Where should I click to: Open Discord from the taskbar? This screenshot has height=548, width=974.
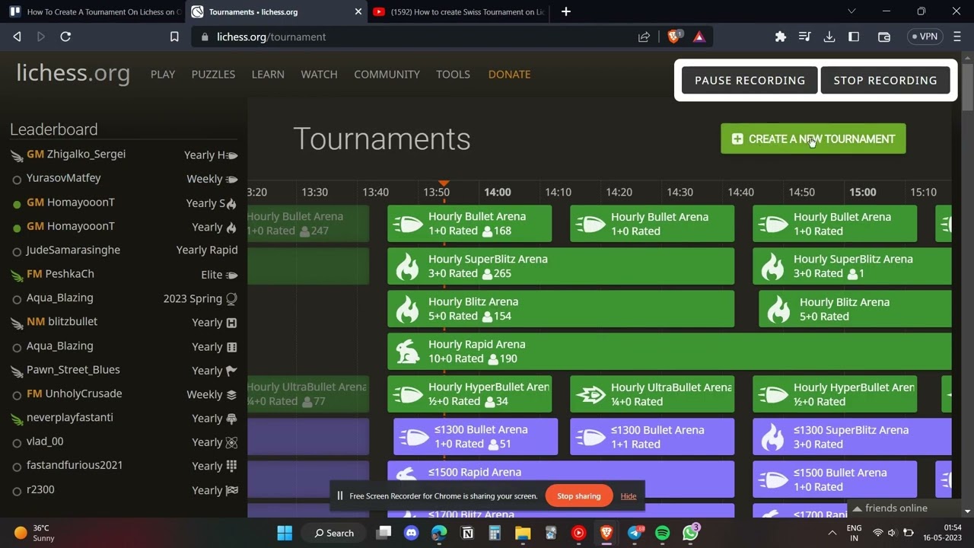pyautogui.click(x=412, y=533)
